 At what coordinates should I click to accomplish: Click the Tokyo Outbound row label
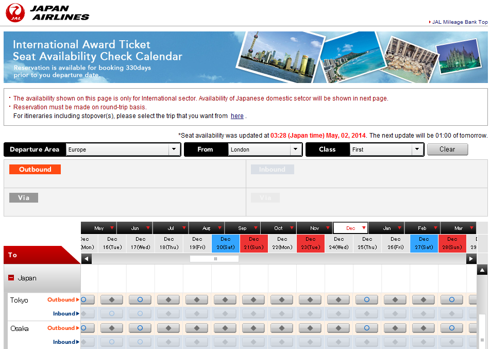click(63, 300)
